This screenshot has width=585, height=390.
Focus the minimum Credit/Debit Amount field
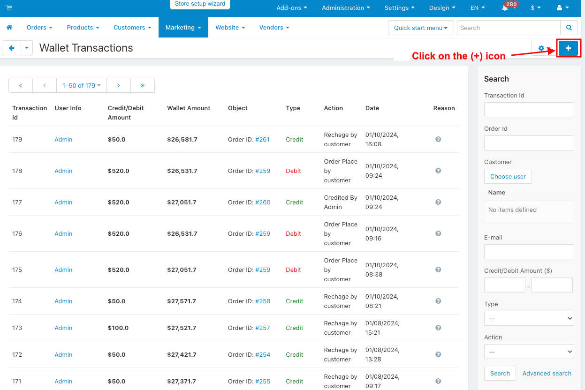[505, 285]
